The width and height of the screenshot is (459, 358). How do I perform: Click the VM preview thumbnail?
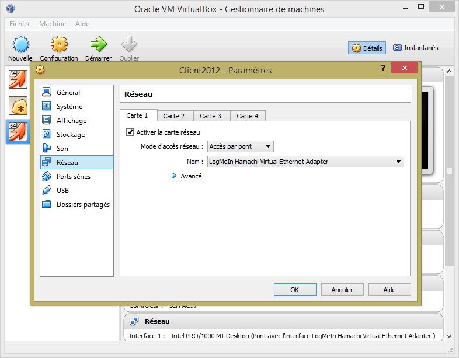coord(427,130)
